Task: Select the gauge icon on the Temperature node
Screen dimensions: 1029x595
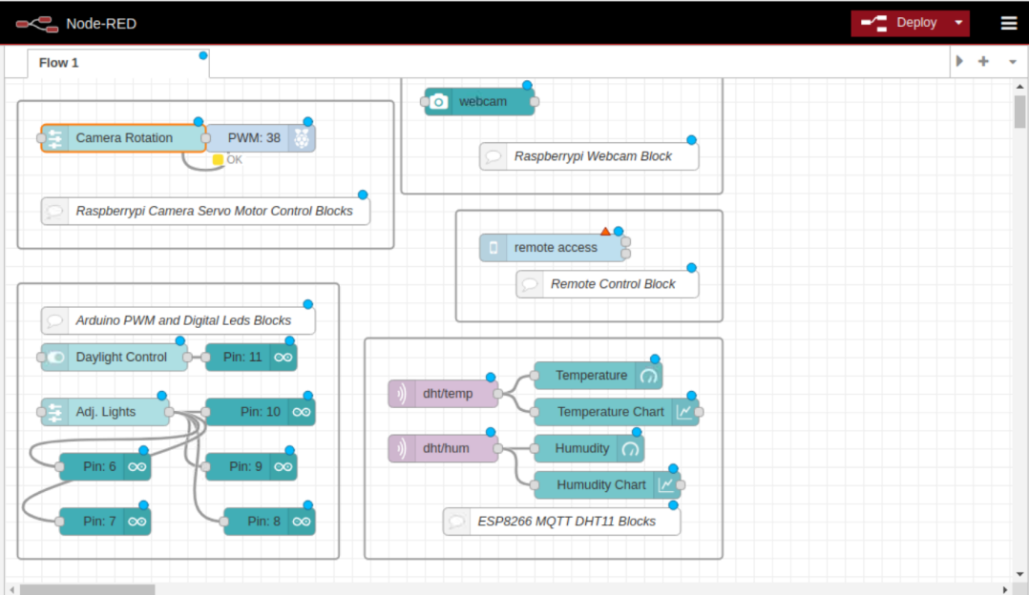Action: coord(648,376)
